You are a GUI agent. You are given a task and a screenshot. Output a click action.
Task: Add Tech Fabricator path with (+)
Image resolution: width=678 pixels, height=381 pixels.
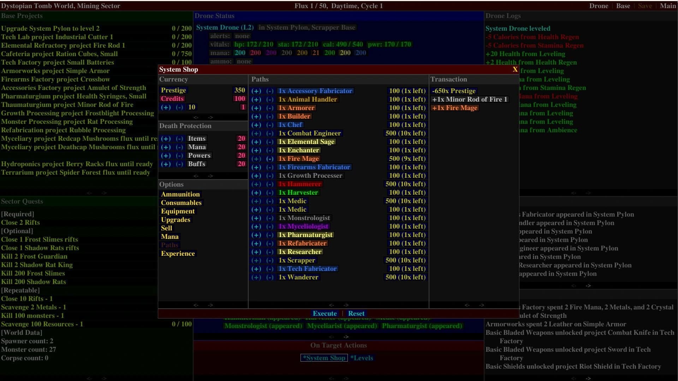(256, 269)
